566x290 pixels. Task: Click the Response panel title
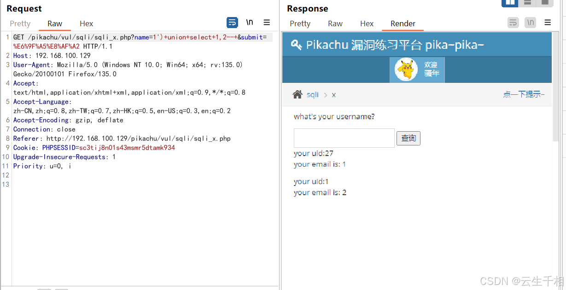[308, 9]
